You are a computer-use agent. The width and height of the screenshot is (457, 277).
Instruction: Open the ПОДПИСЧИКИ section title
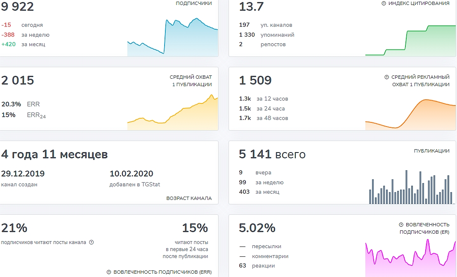[x=193, y=3]
